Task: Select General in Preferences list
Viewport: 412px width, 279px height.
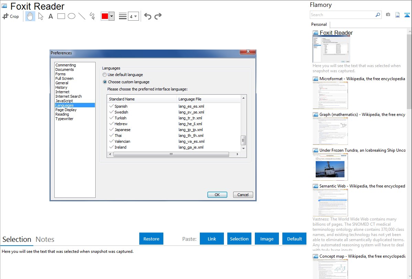Action: pyautogui.click(x=62, y=83)
